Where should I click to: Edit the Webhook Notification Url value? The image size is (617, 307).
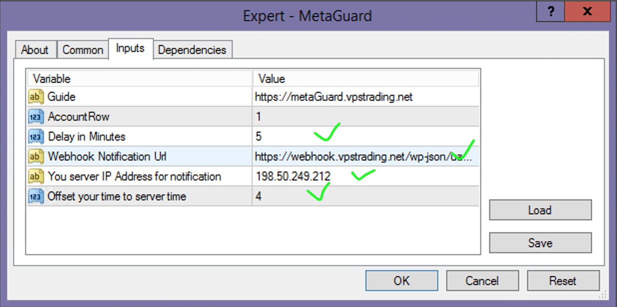coord(365,156)
